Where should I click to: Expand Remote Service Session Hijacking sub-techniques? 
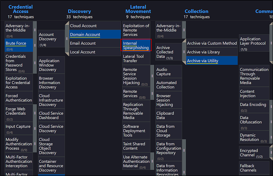(x=152, y=76)
